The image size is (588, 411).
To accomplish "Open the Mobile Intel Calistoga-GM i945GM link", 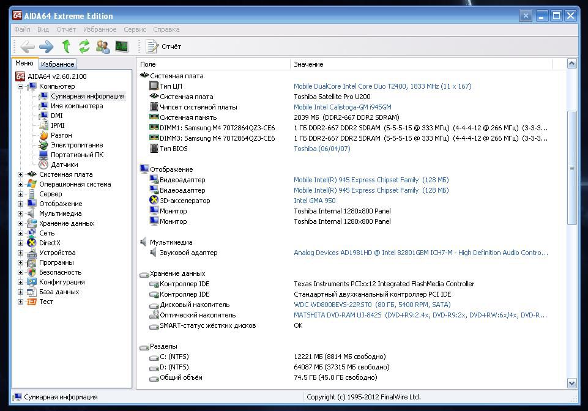I will tap(343, 107).
